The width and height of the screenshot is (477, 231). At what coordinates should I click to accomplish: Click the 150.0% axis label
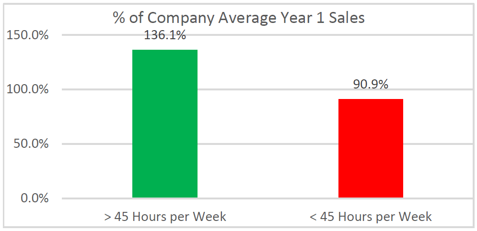click(28, 35)
